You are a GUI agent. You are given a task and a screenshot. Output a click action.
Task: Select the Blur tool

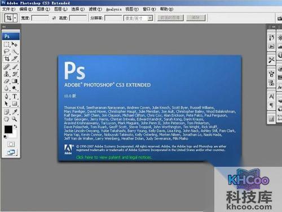point(7,88)
